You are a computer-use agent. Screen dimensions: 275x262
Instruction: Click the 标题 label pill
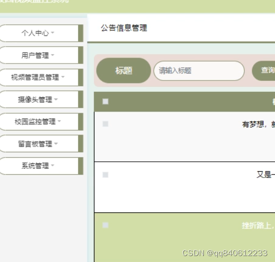pos(124,70)
